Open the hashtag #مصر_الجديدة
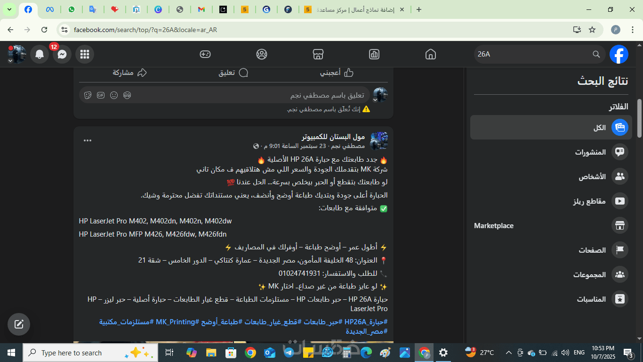Screen dimensions: 643x362 pos(367,331)
